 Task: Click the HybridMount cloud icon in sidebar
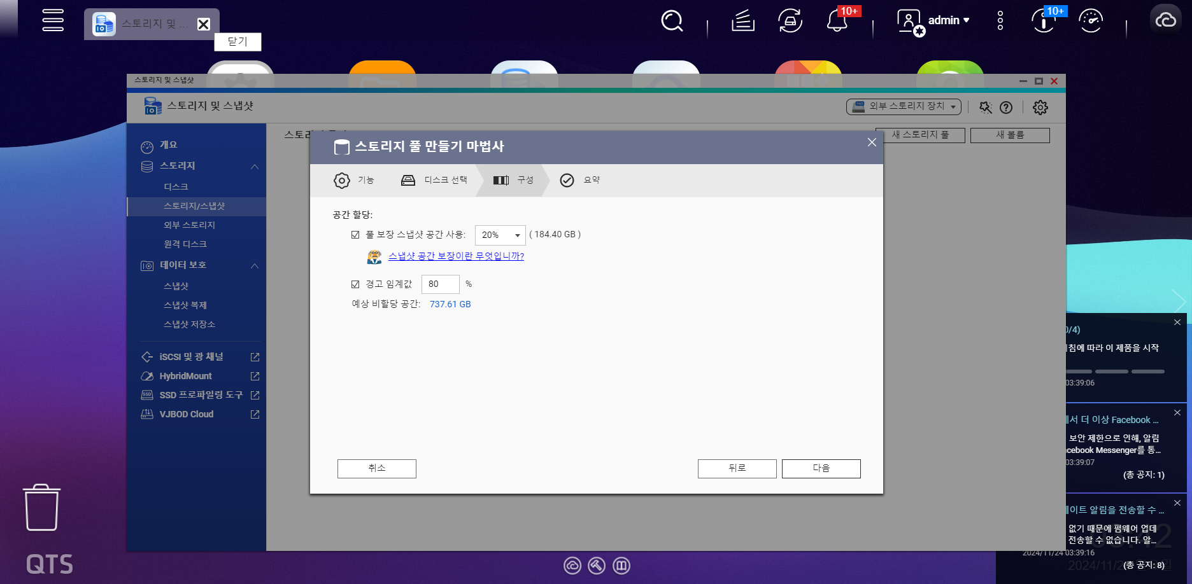147,376
